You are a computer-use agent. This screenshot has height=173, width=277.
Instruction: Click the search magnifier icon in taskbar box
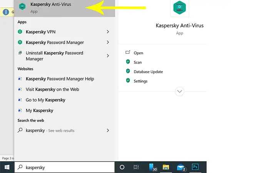pyautogui.click(x=20, y=167)
